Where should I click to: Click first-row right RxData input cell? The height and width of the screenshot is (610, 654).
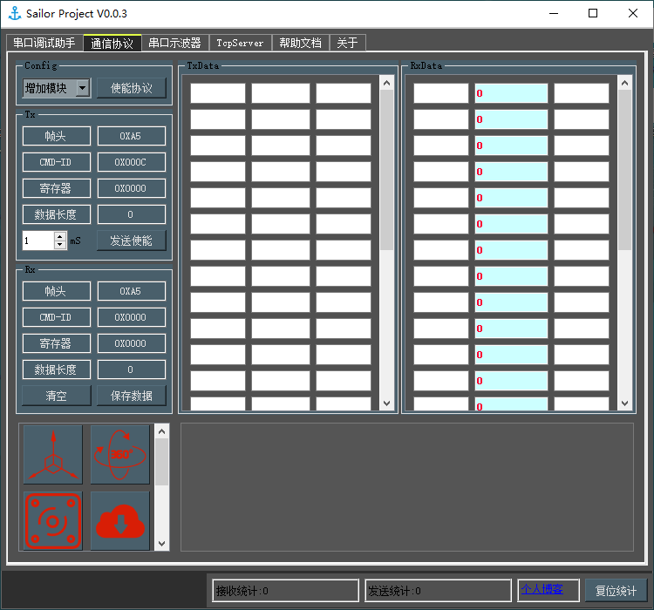(582, 93)
